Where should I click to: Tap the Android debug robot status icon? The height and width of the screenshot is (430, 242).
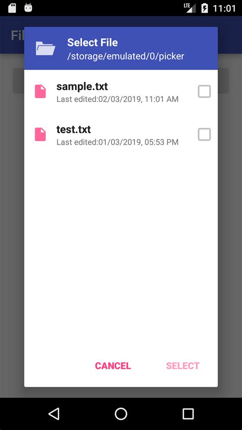coord(28,8)
